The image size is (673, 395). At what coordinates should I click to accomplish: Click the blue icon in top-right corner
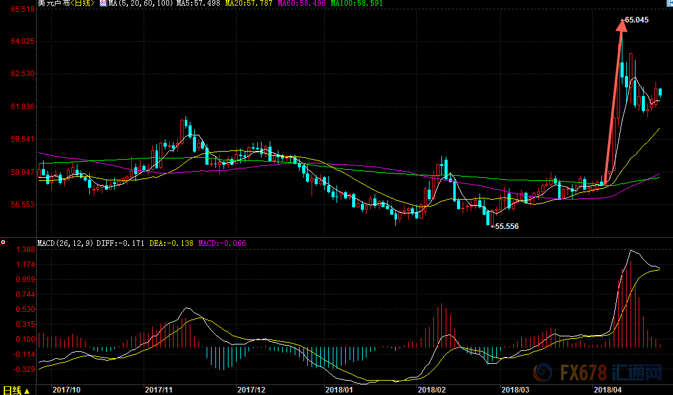coord(669,2)
